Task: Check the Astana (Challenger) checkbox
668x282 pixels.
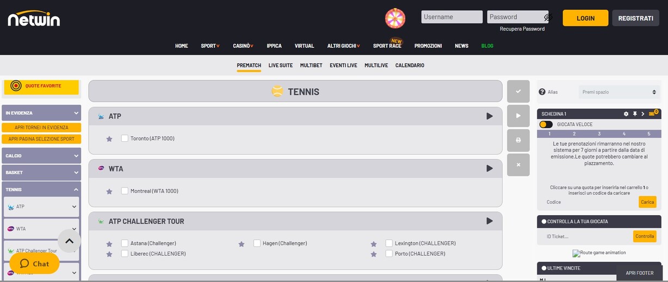Action: pyautogui.click(x=125, y=243)
